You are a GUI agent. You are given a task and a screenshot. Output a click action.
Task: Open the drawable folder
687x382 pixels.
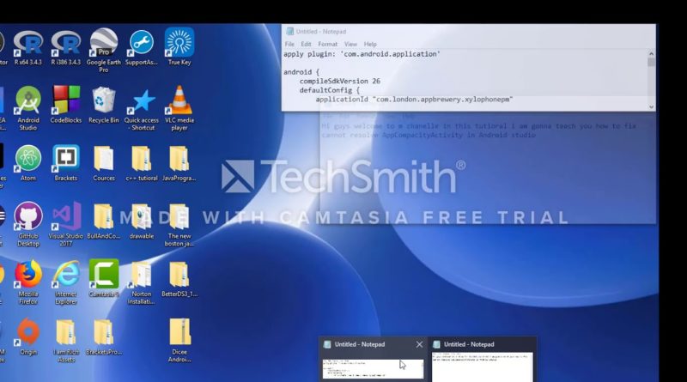tap(141, 221)
